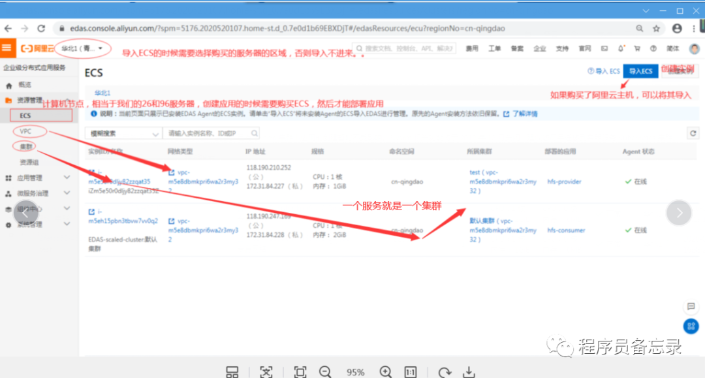Screen dimensions: 705x378
Task: Open the 支持 top menu
Action: pyautogui.click(x=561, y=48)
